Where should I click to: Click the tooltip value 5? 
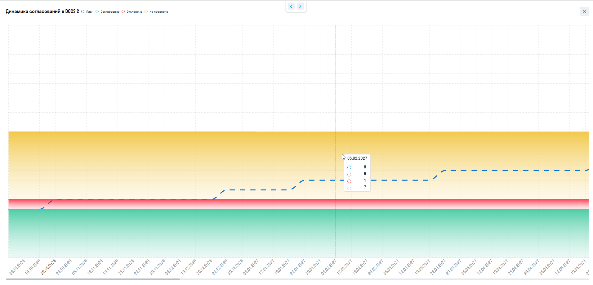coord(365,174)
